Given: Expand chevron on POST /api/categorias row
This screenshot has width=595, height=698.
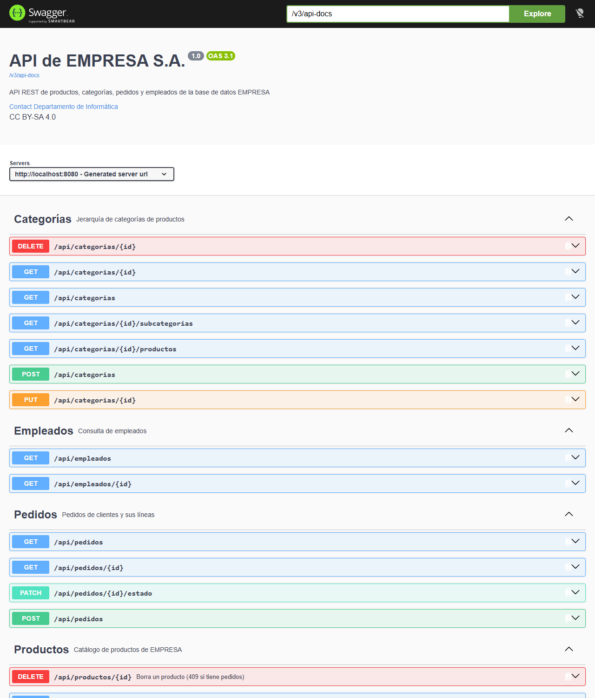Looking at the screenshot, I should click(x=576, y=374).
